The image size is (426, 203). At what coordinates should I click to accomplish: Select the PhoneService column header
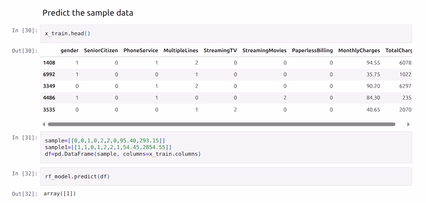(141, 50)
